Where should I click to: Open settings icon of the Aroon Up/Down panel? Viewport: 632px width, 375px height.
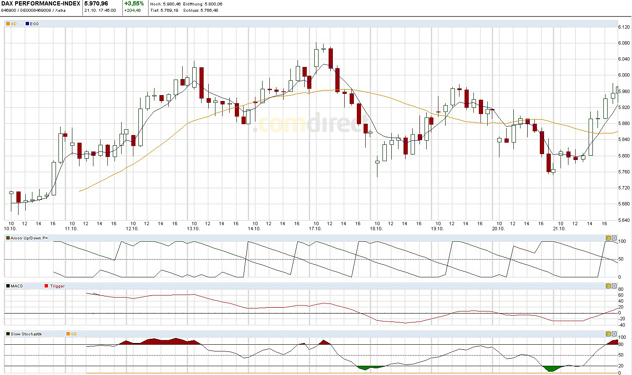608,238
